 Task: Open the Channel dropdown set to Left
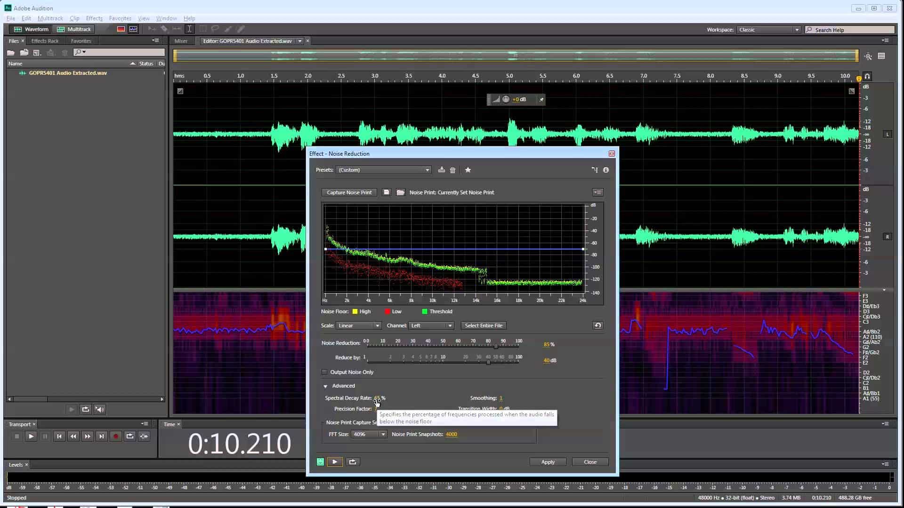pyautogui.click(x=431, y=325)
